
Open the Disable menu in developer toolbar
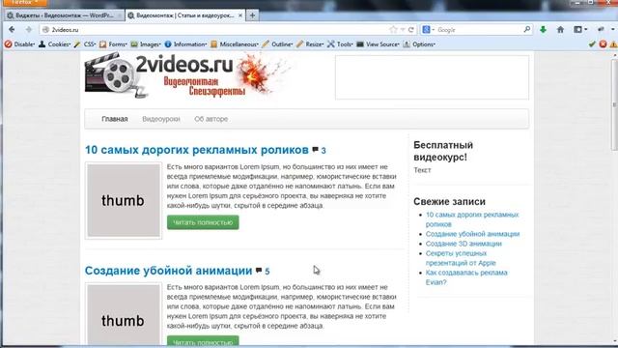(x=19, y=44)
